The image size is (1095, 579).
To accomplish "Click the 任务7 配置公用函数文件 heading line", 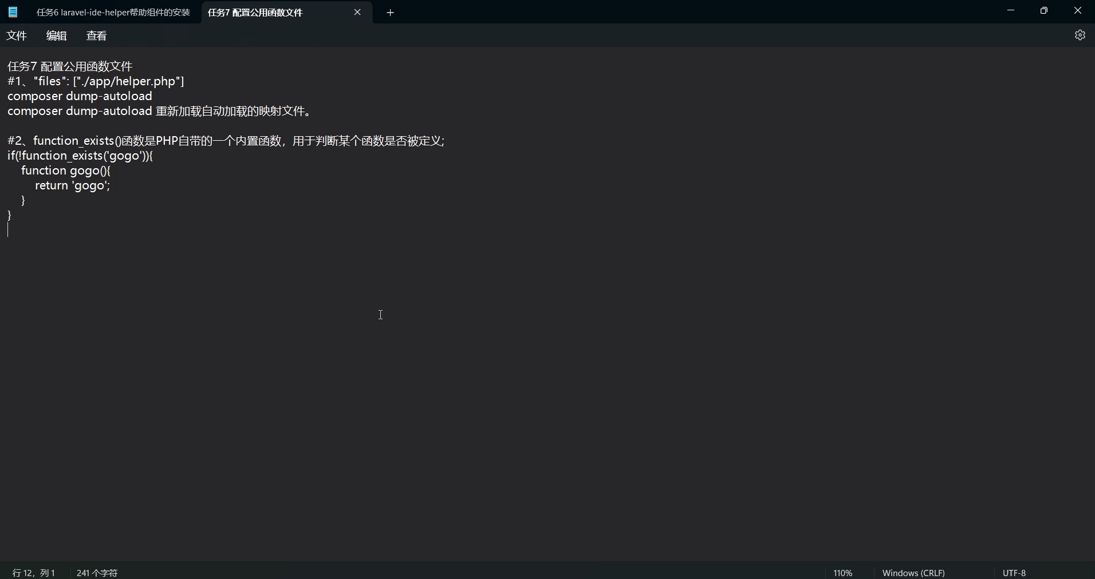I will 68,66.
